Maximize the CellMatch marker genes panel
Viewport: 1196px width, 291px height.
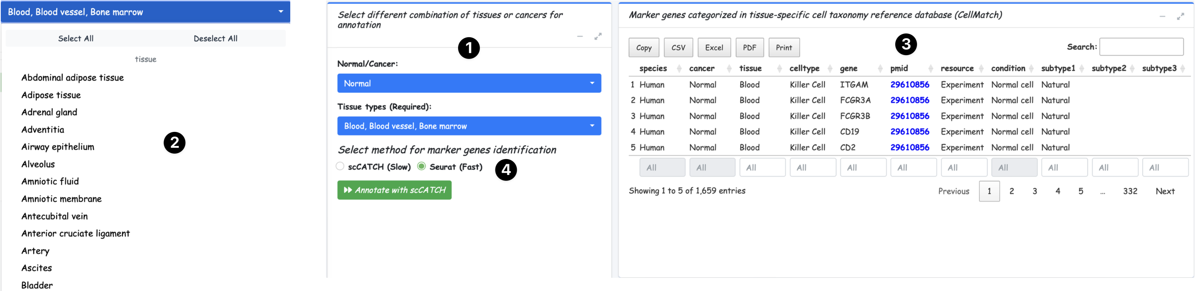point(1181,16)
